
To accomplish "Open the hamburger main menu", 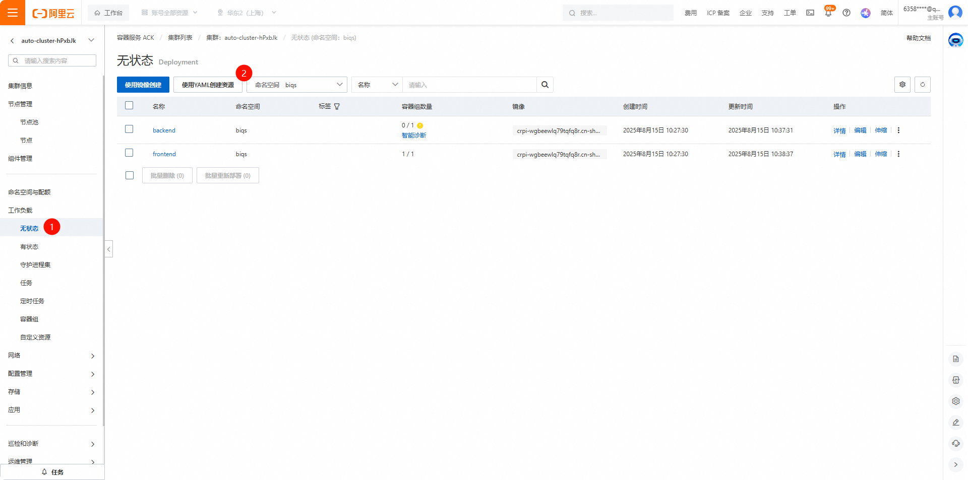I will pyautogui.click(x=13, y=13).
